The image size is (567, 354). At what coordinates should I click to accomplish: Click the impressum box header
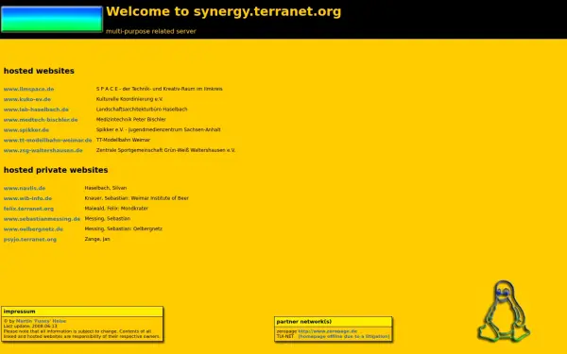coord(82,312)
